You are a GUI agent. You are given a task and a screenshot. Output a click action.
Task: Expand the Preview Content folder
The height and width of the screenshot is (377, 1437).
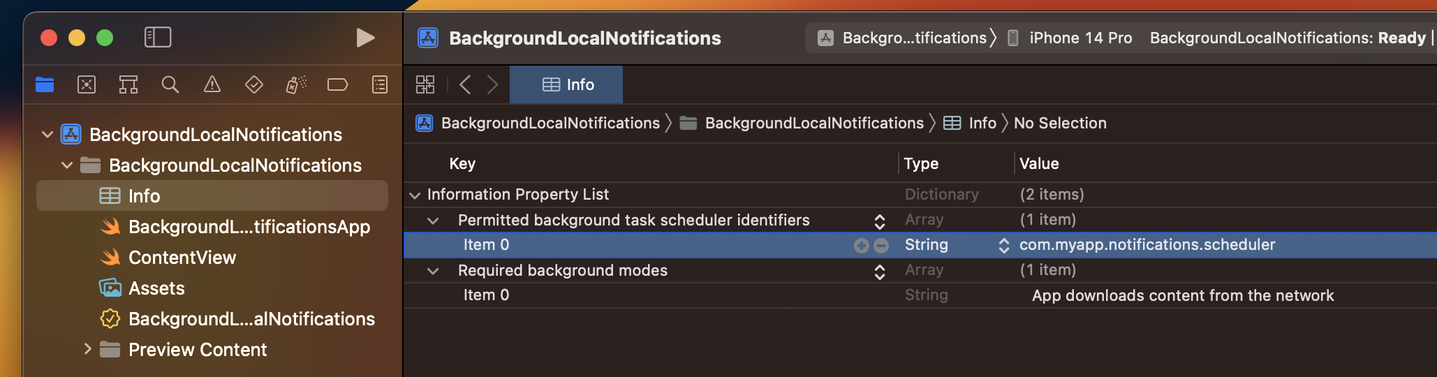coord(87,348)
